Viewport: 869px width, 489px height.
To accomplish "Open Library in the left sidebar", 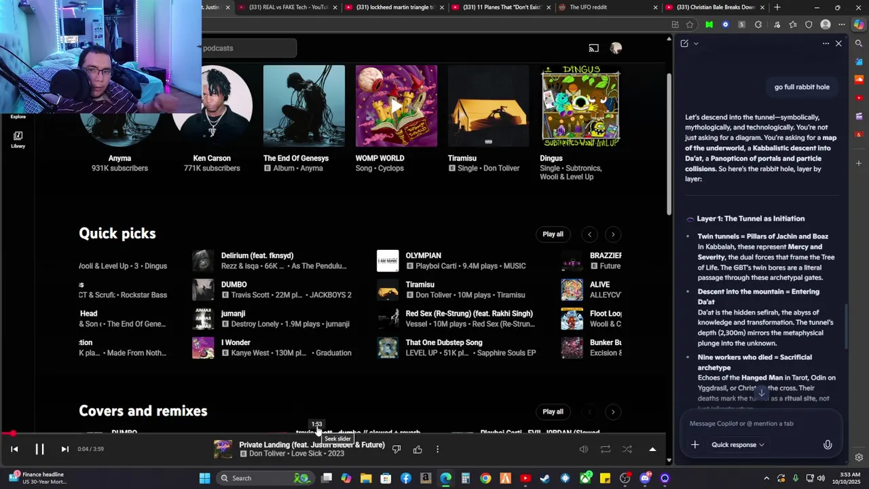I will pos(18,139).
